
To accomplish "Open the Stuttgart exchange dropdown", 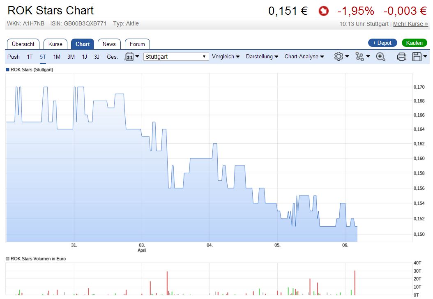I will click(x=176, y=57).
